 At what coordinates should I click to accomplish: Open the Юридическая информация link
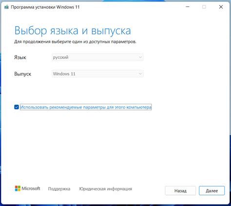click(x=106, y=189)
